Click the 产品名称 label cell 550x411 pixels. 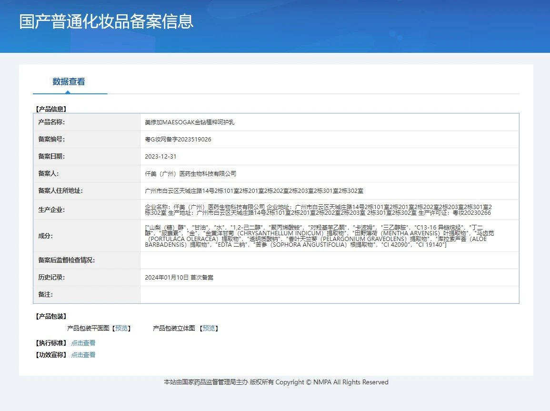click(x=87, y=122)
